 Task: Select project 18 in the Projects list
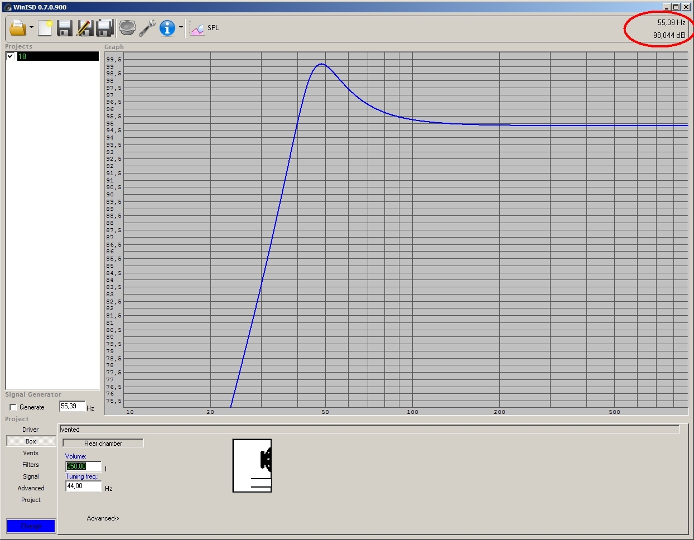click(57, 56)
